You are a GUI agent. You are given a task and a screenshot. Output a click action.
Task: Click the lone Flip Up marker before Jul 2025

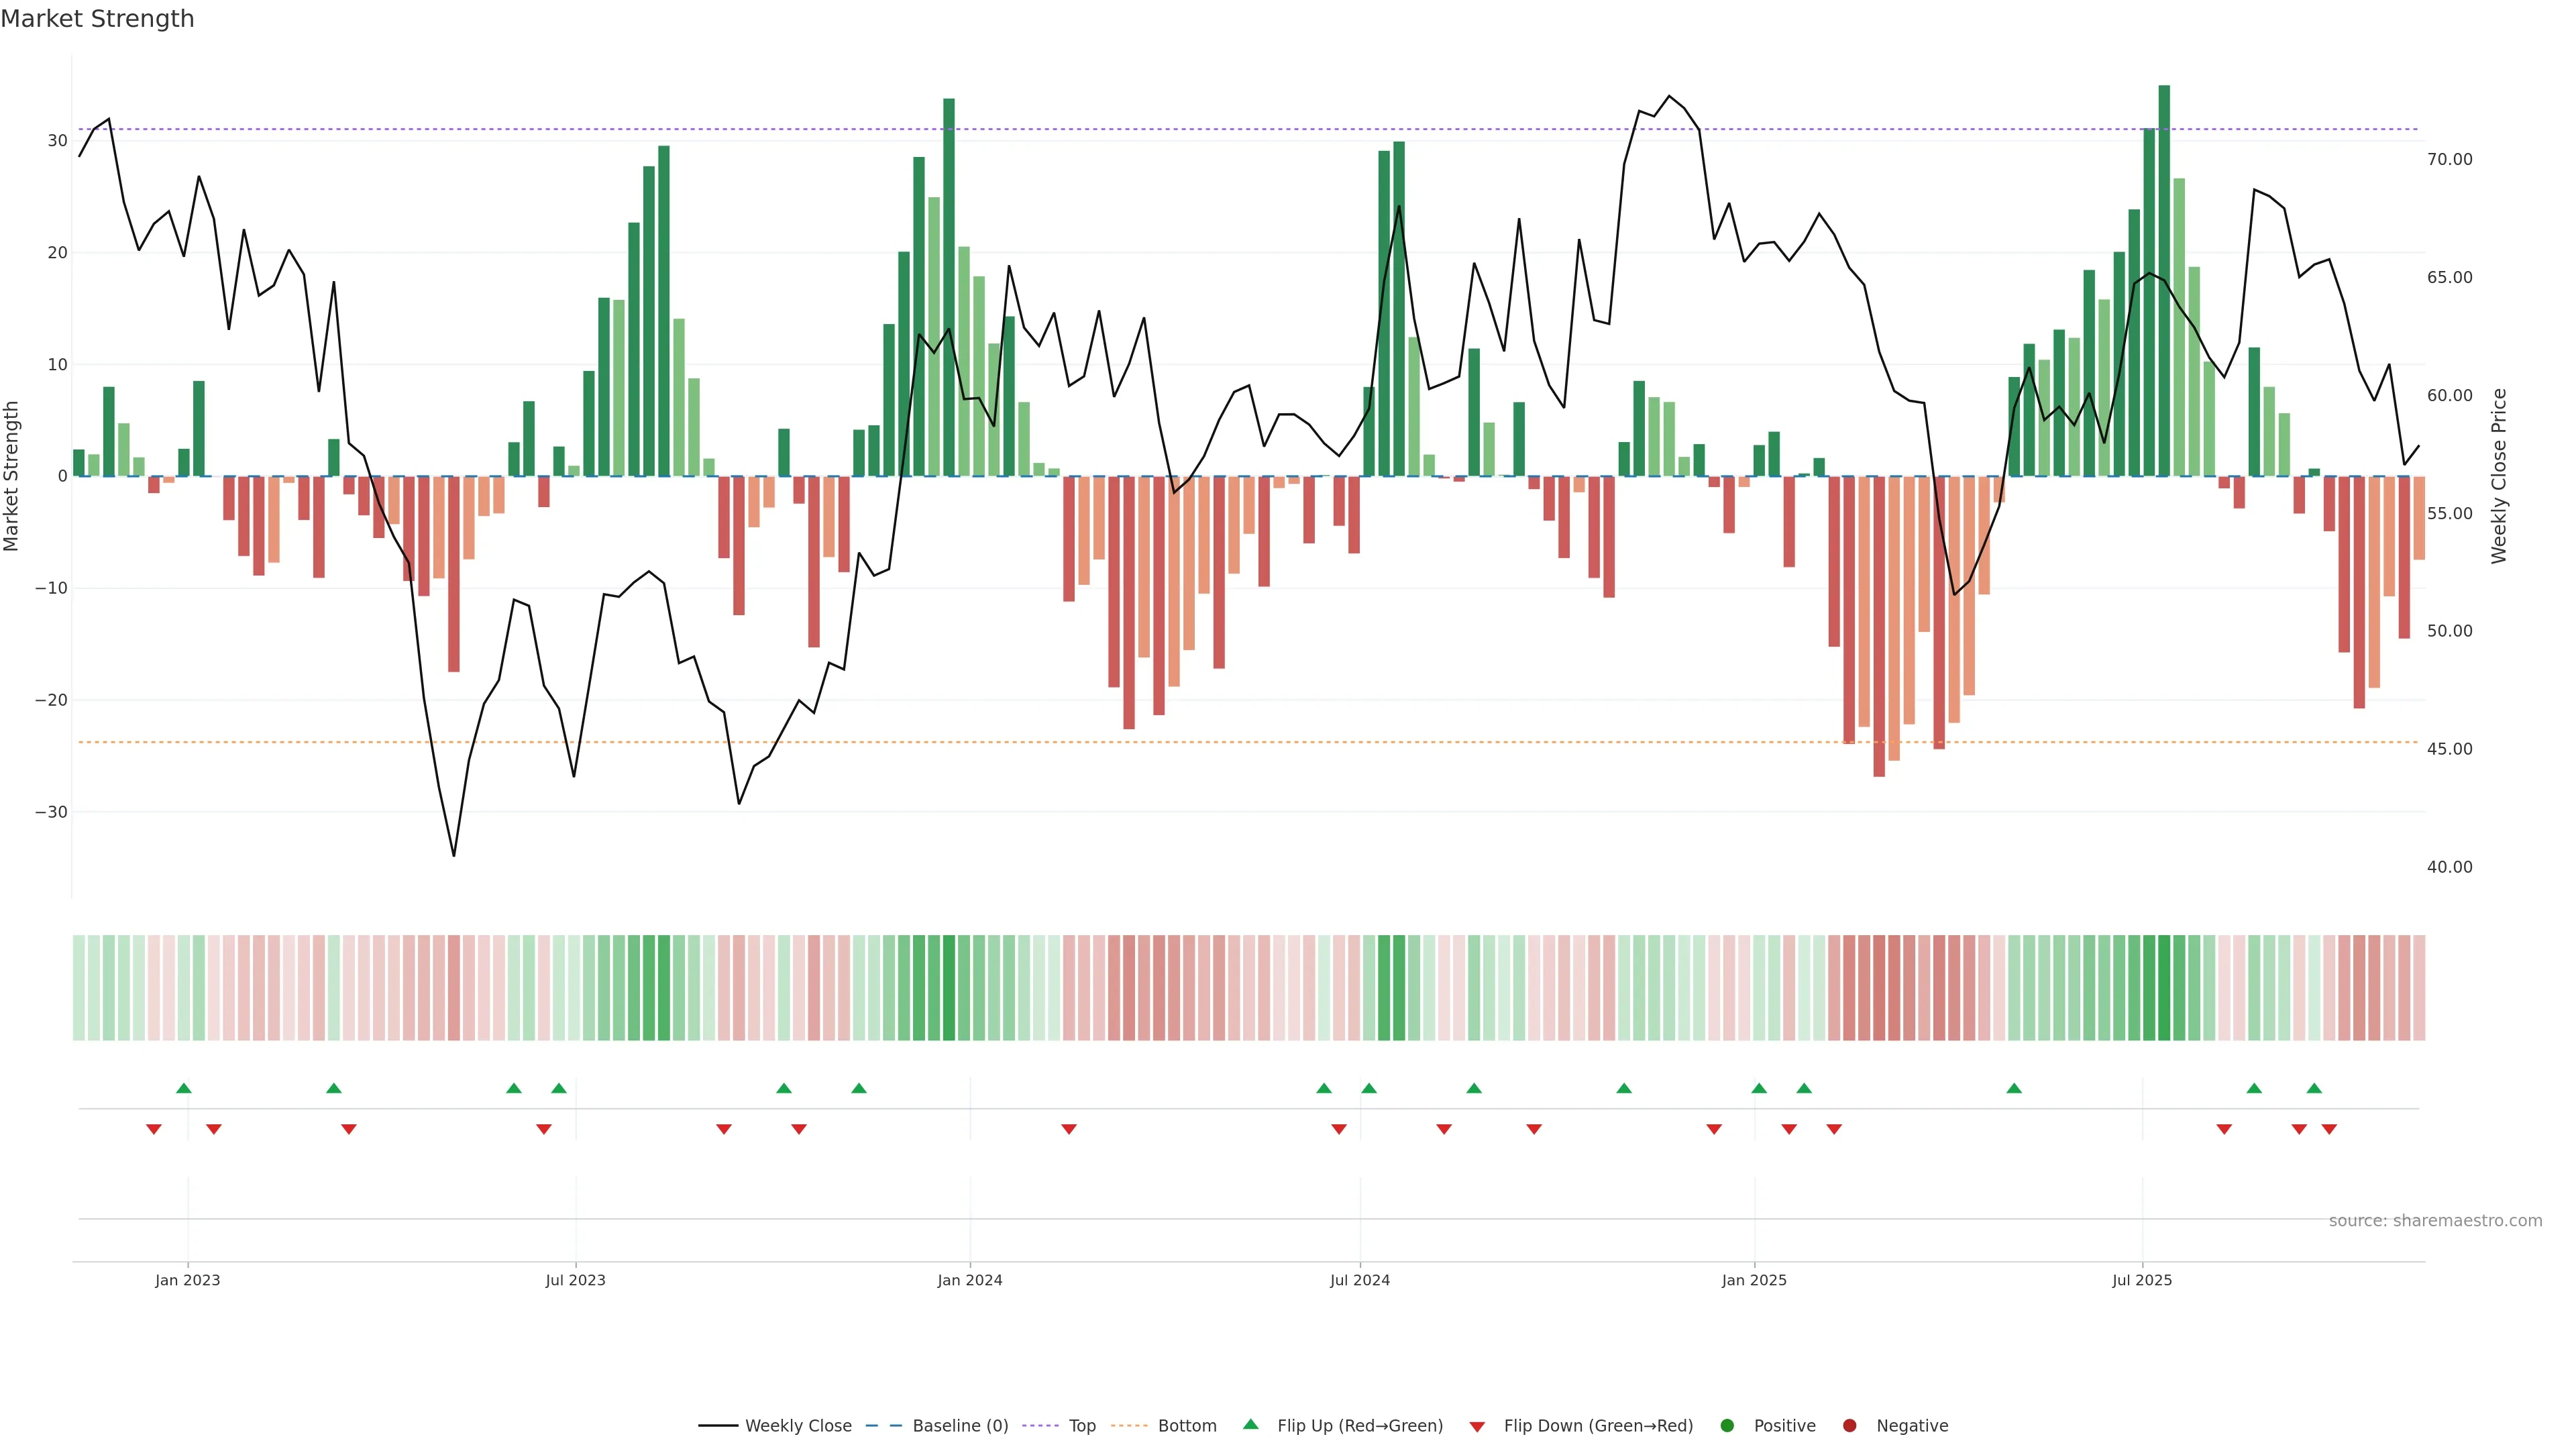tap(2014, 1088)
